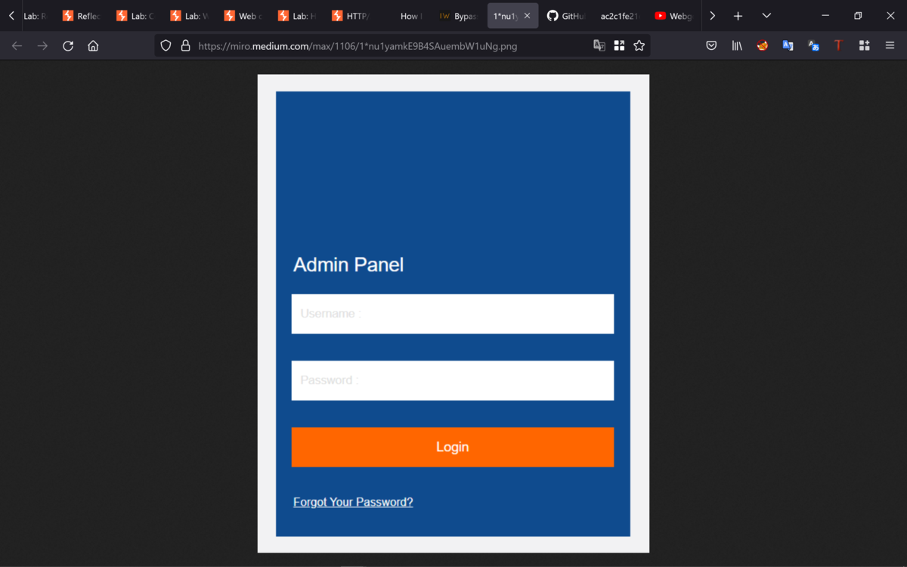The height and width of the screenshot is (567, 907).
Task: View site security via padlock icon
Action: [x=185, y=46]
